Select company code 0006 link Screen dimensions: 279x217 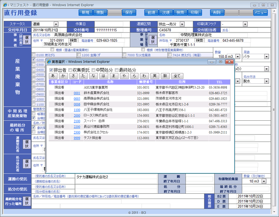point(77,104)
